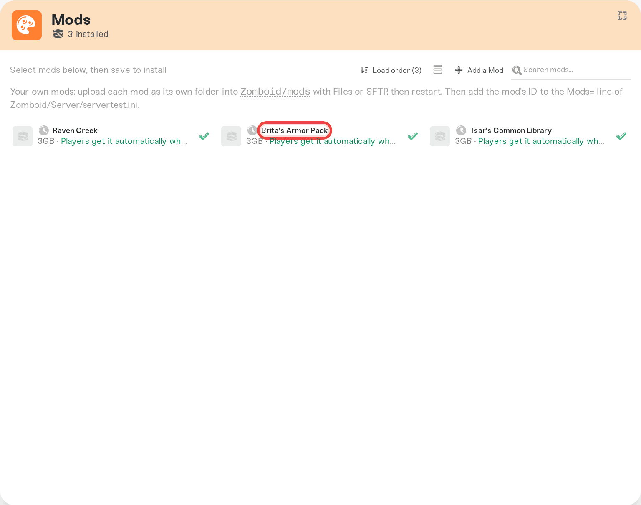This screenshot has width=641, height=505.
Task: Click the sort arrows icon by Load order
Action: point(364,70)
